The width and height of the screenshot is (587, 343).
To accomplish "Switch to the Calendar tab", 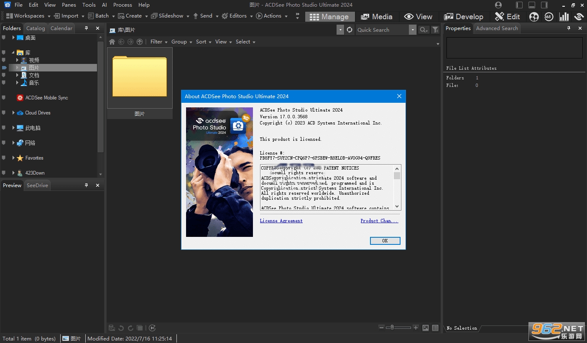I will 61,28.
